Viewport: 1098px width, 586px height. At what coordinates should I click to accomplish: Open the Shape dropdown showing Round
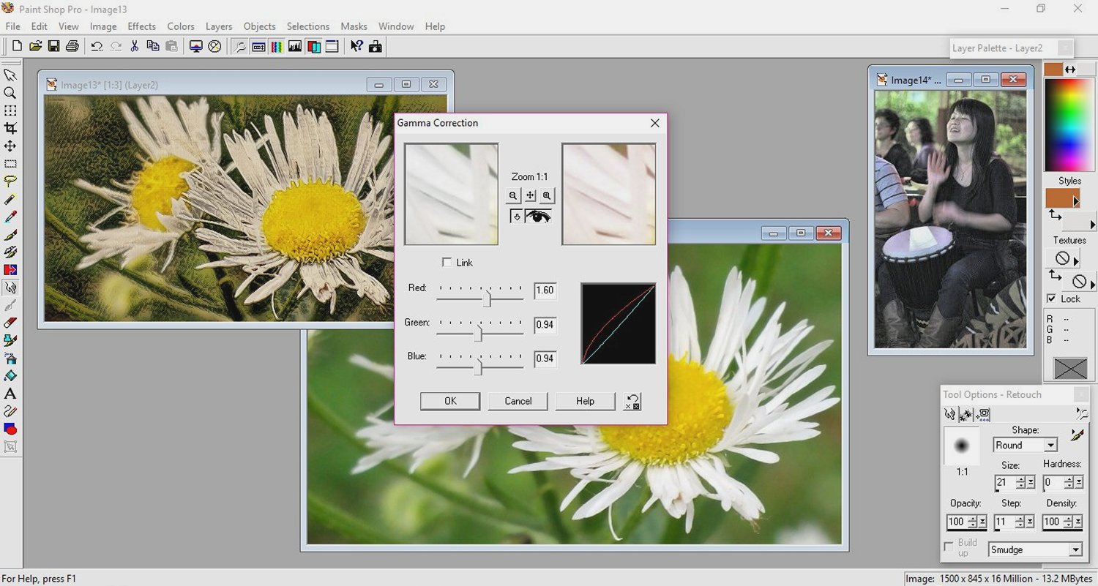point(1051,446)
